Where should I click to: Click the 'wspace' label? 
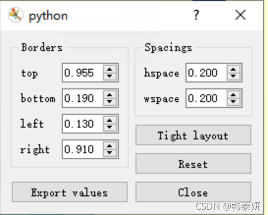[161, 99]
